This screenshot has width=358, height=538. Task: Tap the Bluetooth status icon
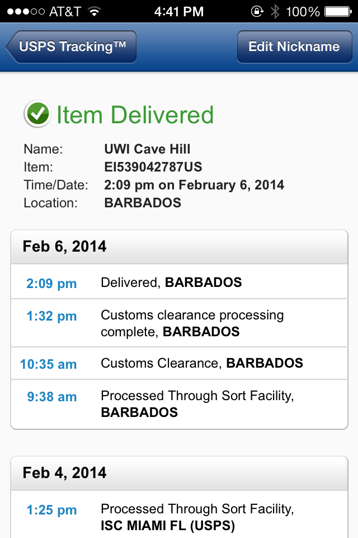(275, 11)
